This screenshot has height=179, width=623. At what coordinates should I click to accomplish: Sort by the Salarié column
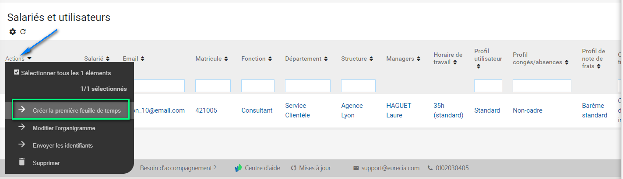(x=107, y=59)
